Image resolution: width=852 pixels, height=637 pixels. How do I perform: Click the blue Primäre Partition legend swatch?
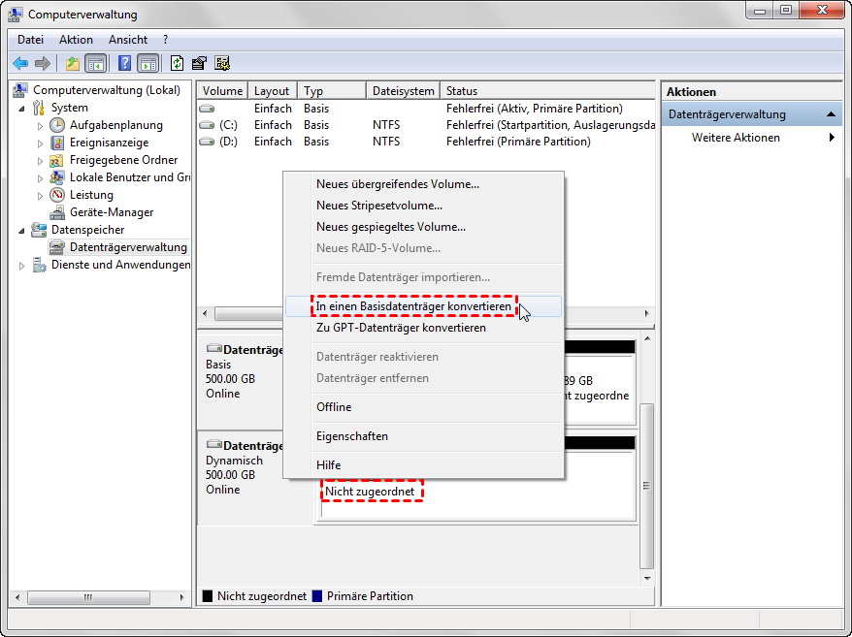pyautogui.click(x=317, y=595)
